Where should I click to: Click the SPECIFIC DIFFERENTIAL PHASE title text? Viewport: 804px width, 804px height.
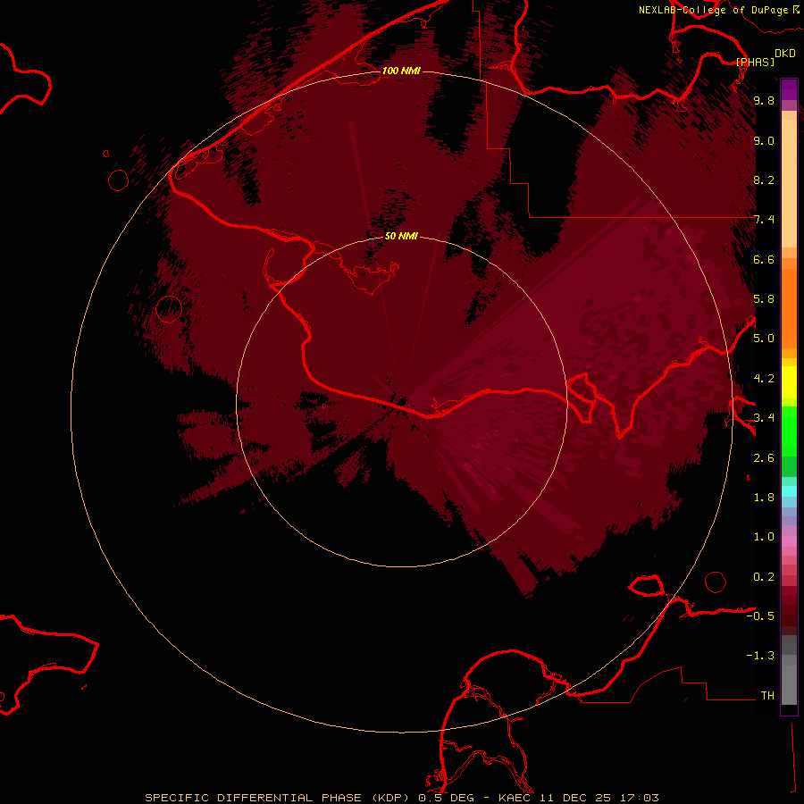255,798
